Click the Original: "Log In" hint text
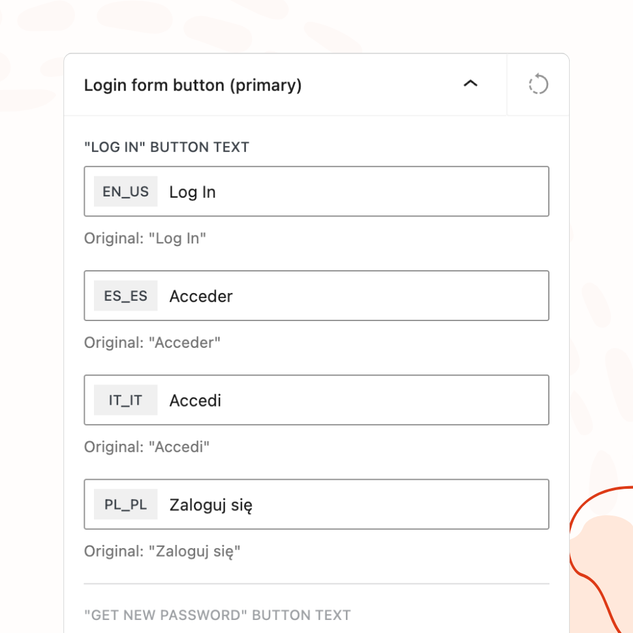The width and height of the screenshot is (633, 633). point(145,238)
